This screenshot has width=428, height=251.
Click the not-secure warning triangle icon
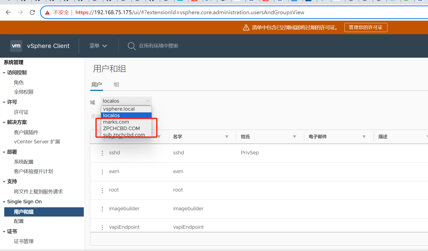tap(48, 12)
